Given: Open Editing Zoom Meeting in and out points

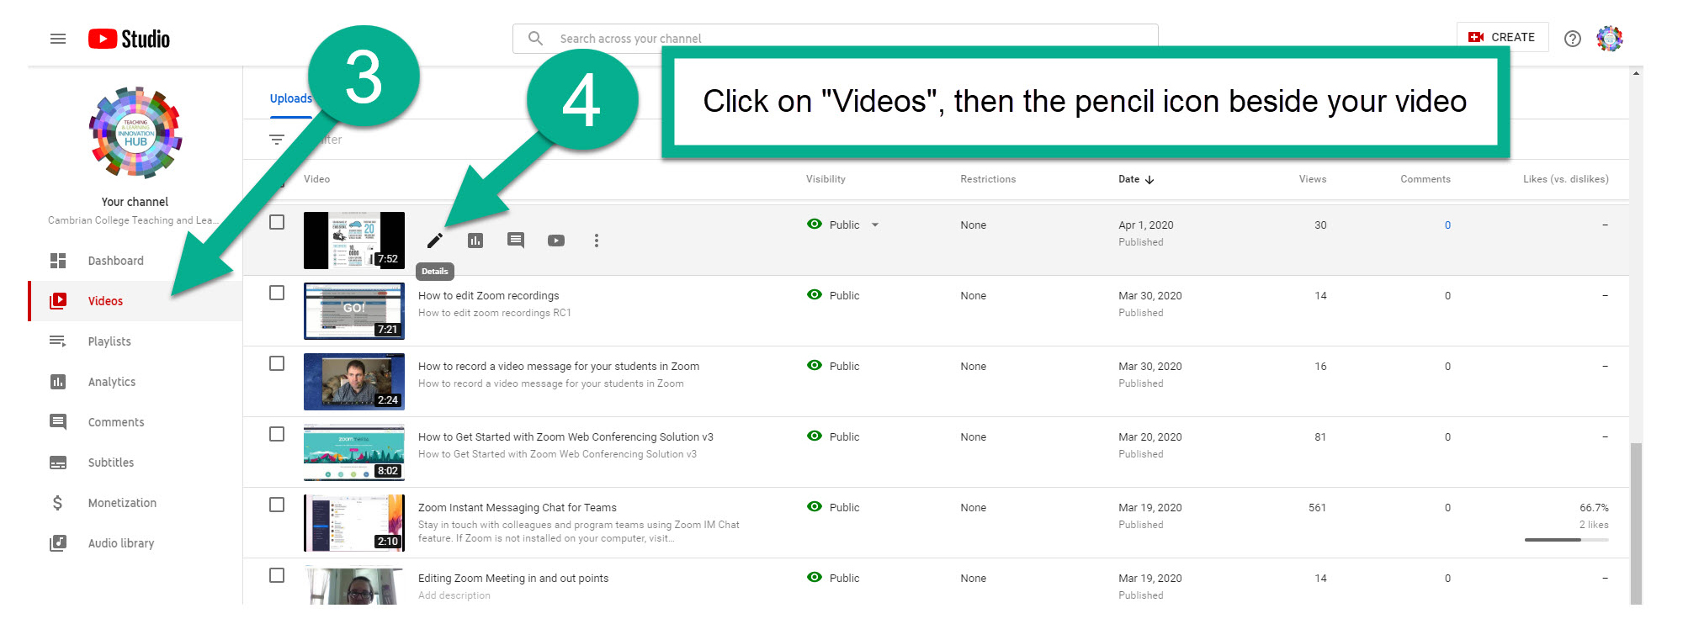Looking at the screenshot, I should [x=513, y=578].
